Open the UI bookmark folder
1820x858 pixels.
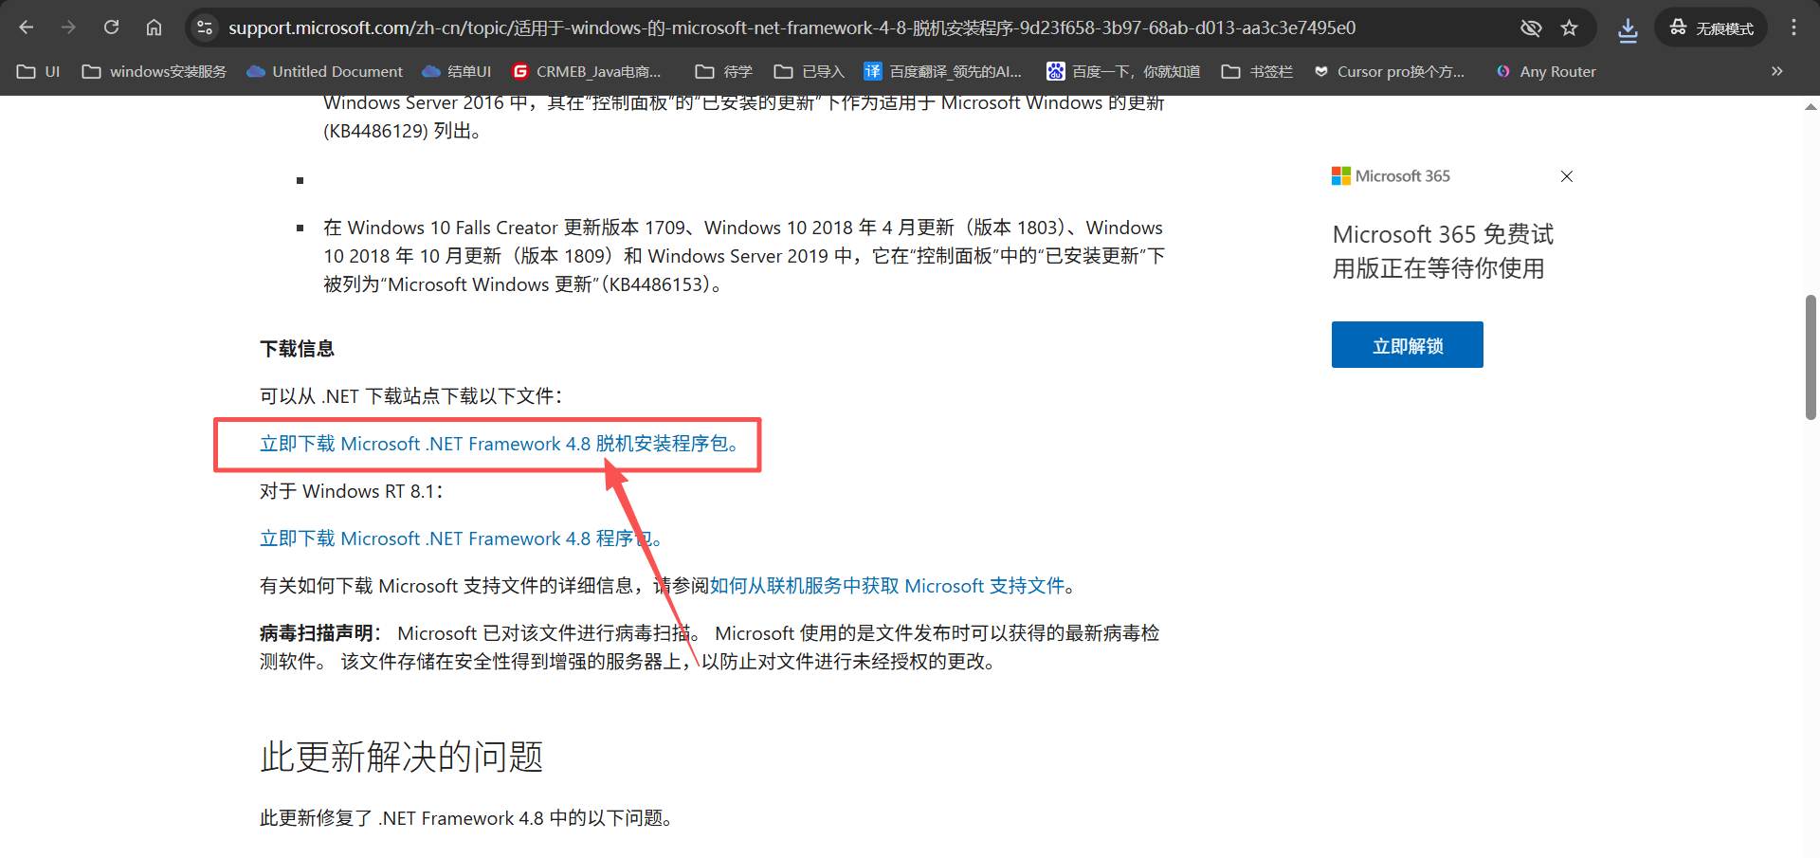coord(39,71)
